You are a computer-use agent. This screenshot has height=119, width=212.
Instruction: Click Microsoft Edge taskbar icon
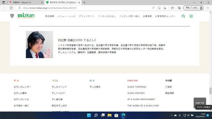(123, 115)
